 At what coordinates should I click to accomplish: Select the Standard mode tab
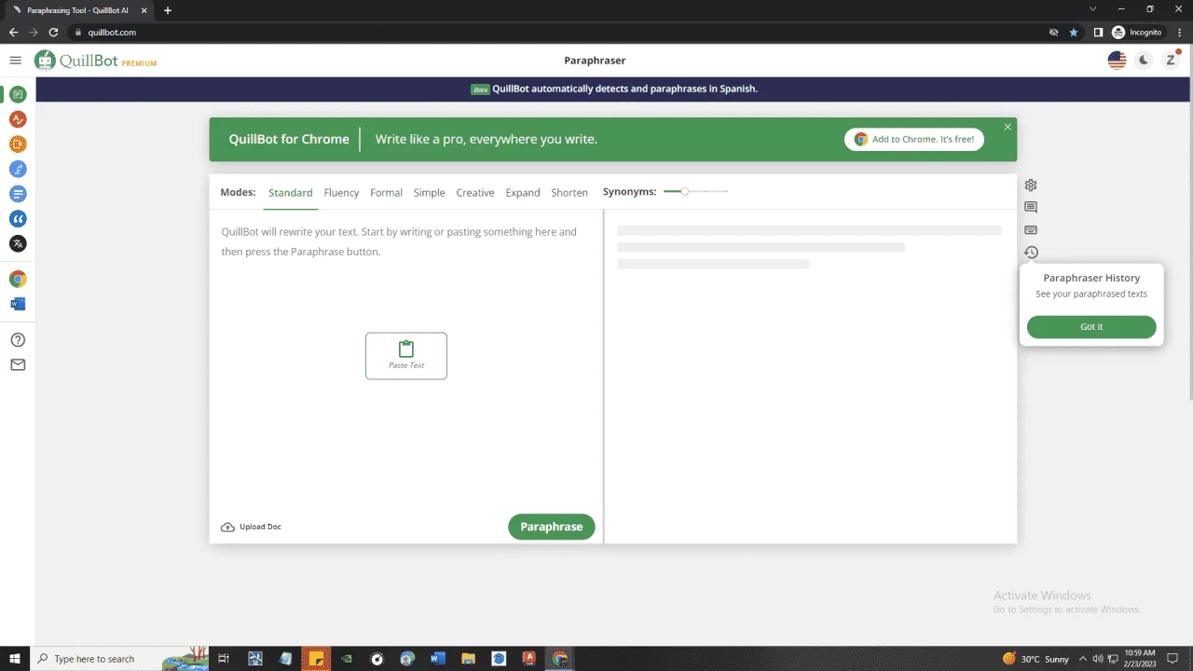coord(291,193)
